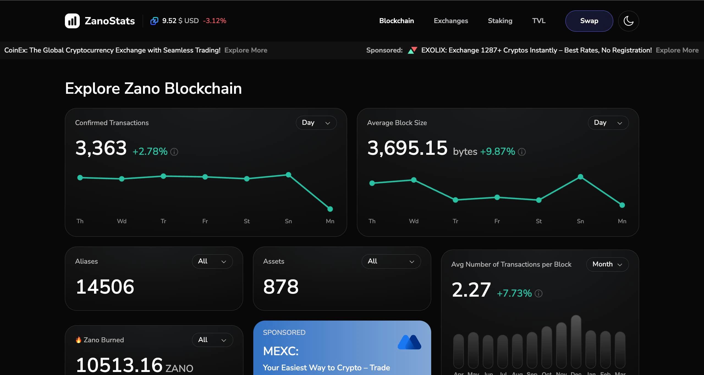Click the Mar bar in transactions per block chart

click(620, 350)
